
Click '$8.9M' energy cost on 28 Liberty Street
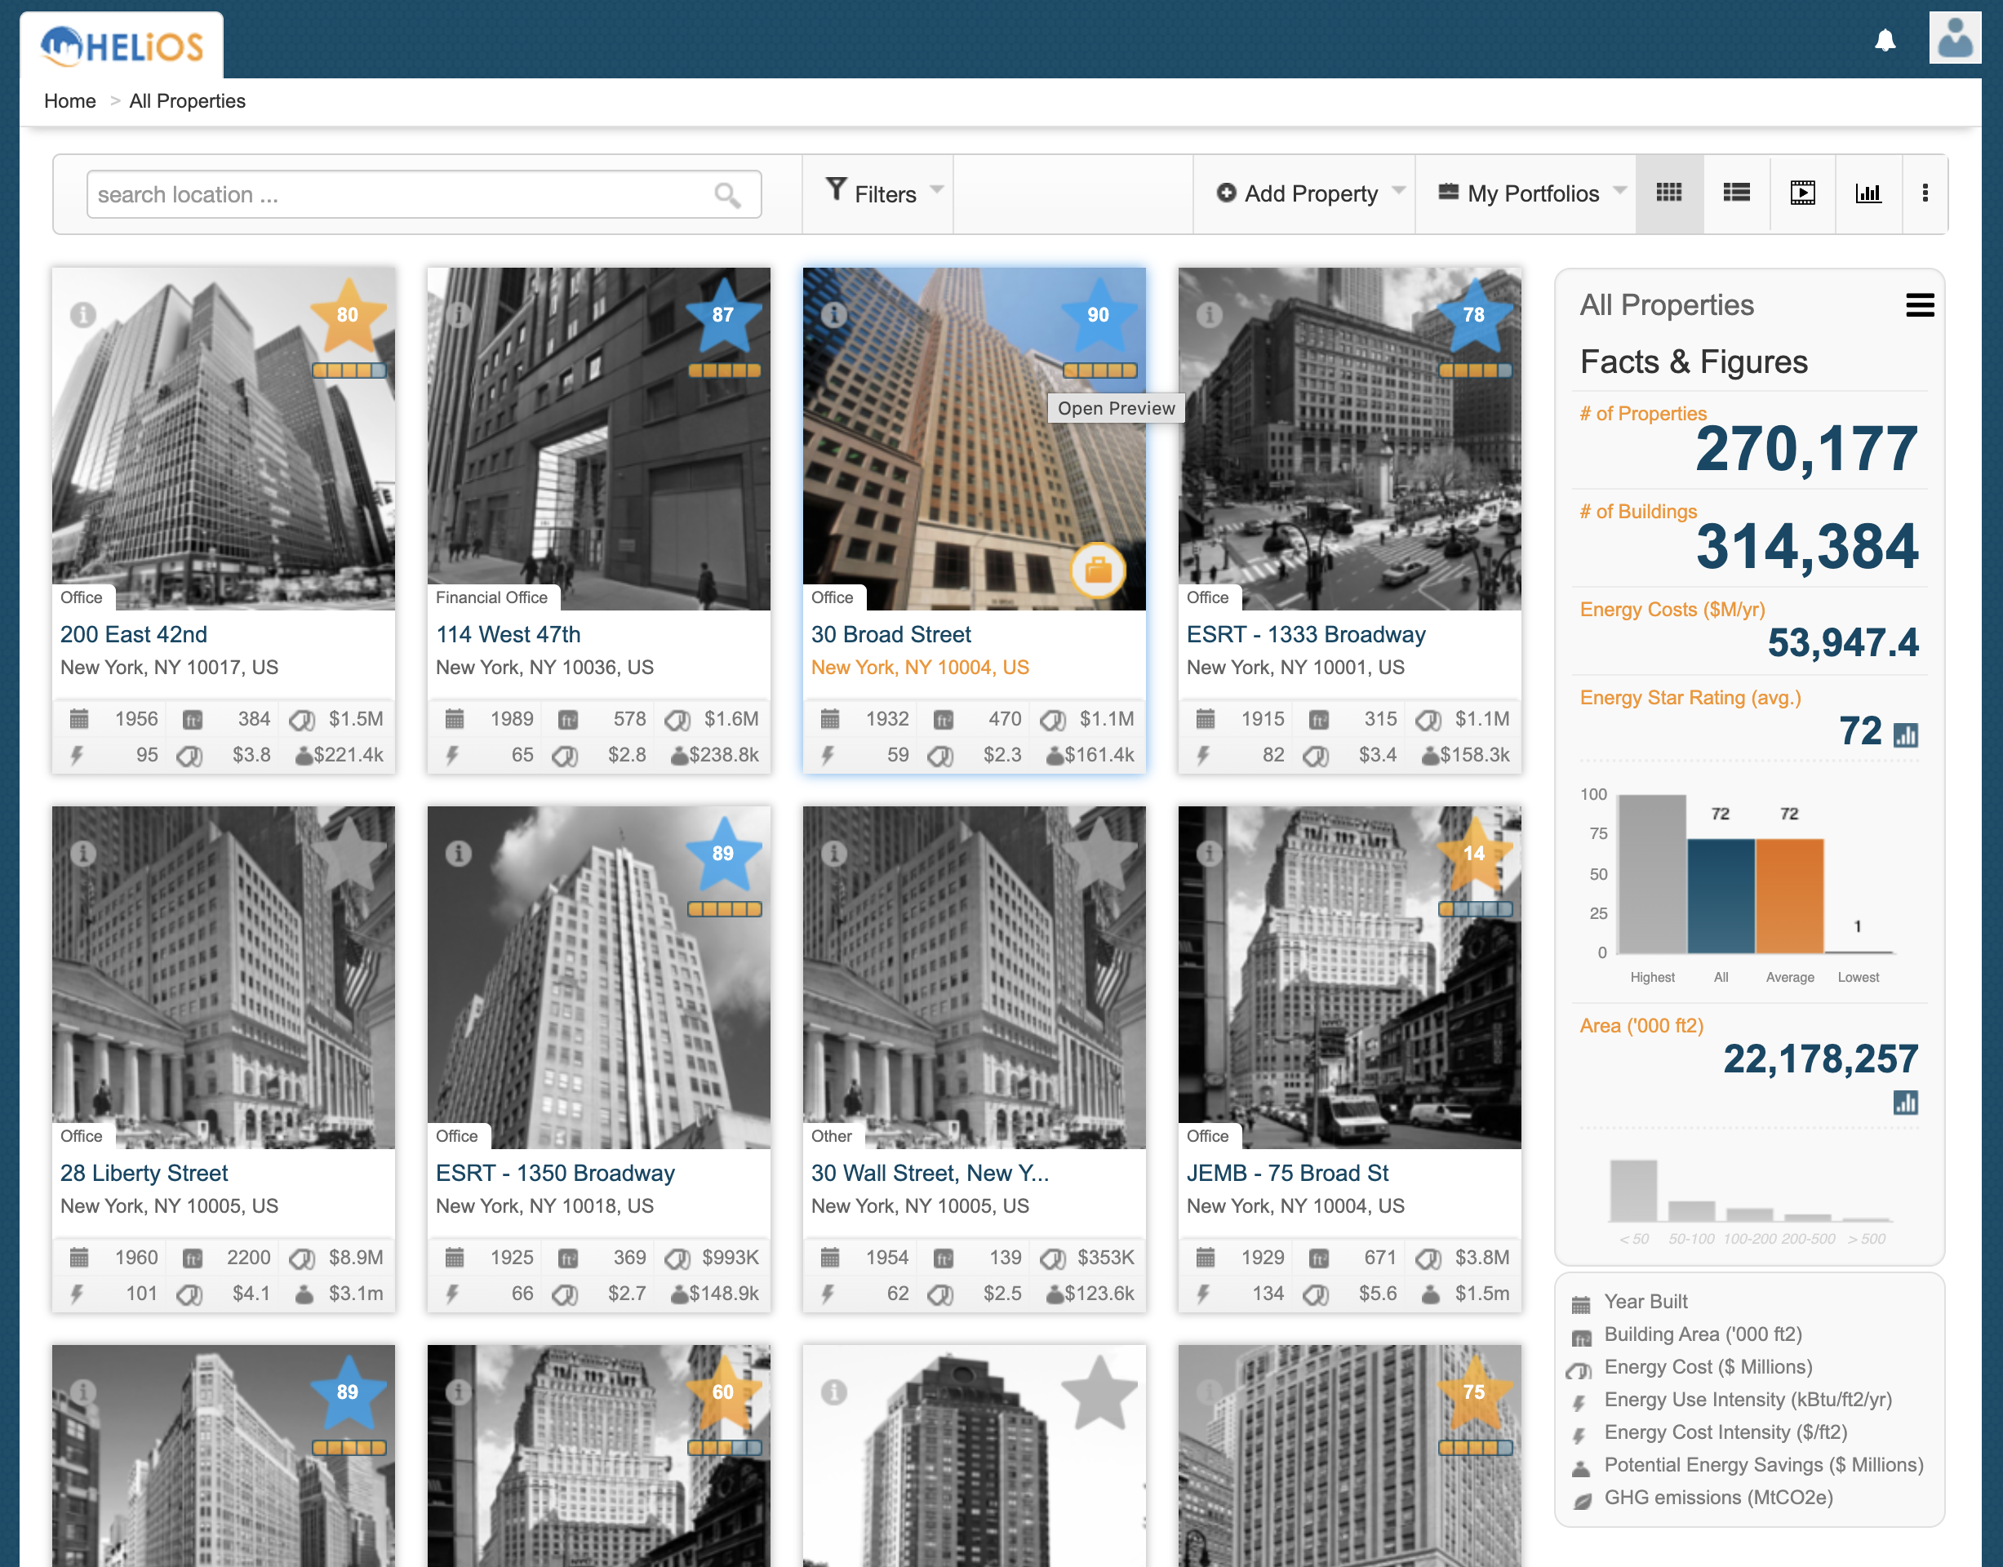(x=356, y=1257)
